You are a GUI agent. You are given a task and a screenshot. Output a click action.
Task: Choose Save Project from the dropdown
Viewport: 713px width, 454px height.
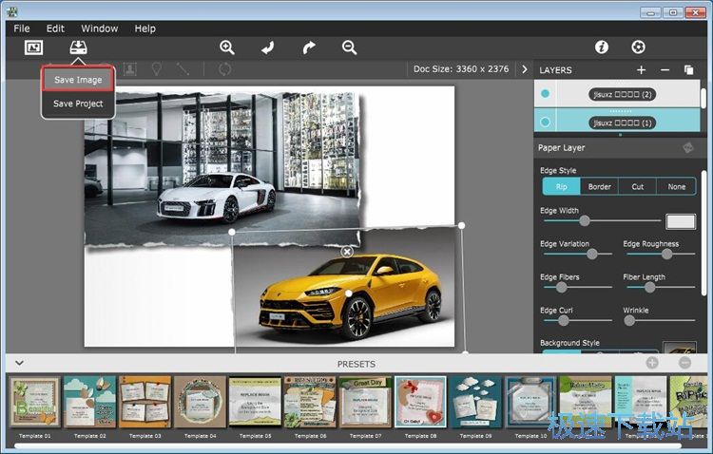pyautogui.click(x=78, y=104)
